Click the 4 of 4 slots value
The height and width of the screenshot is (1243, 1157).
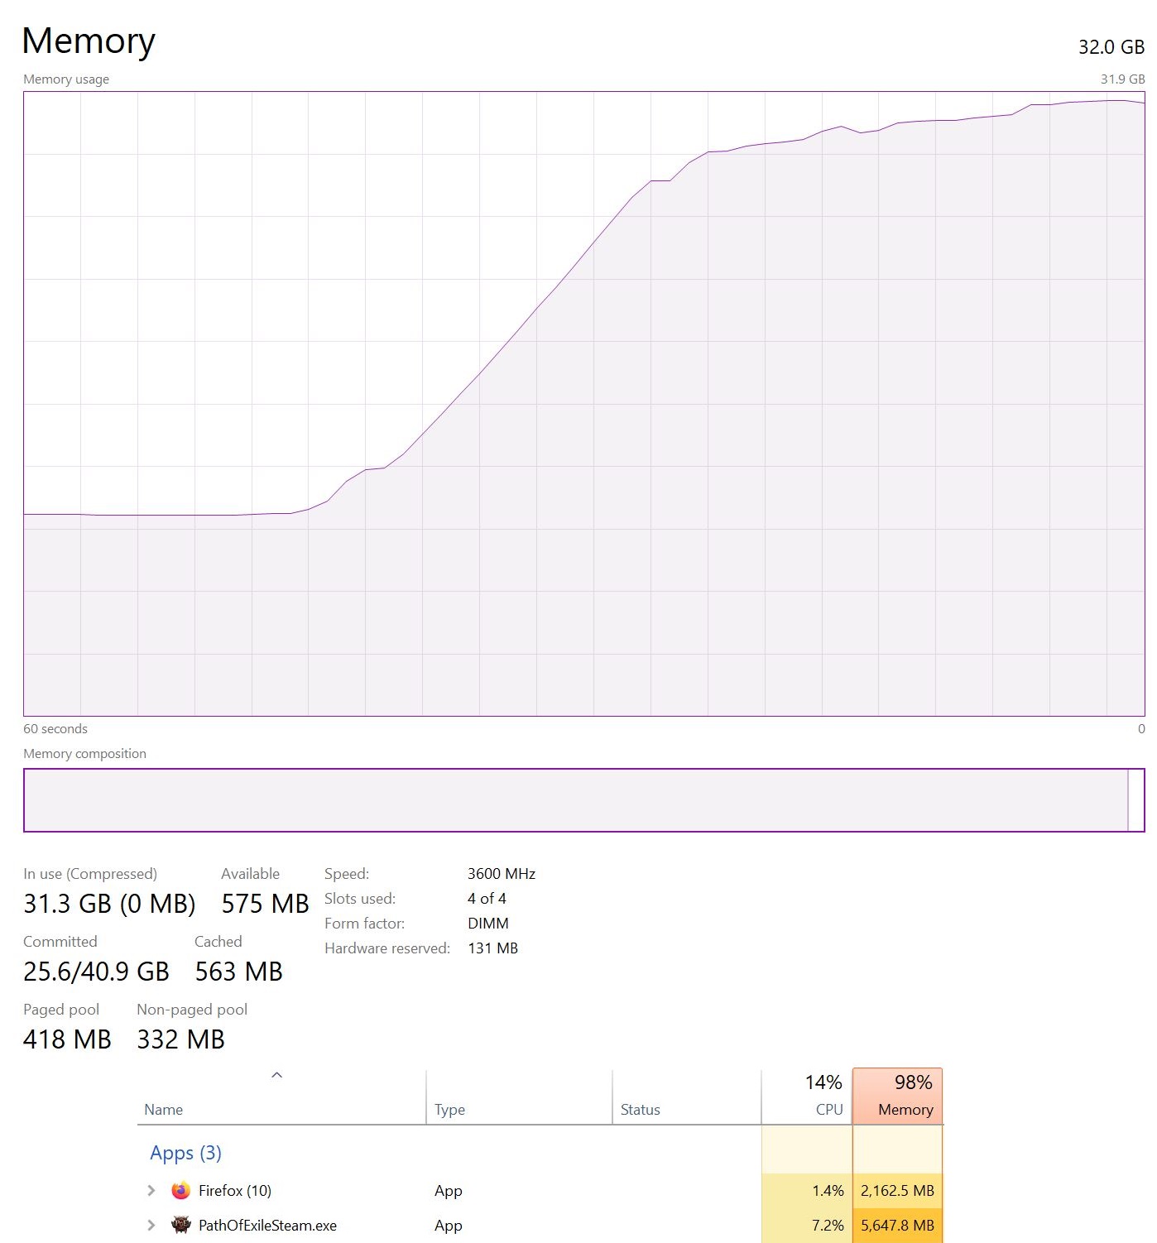coord(487,899)
